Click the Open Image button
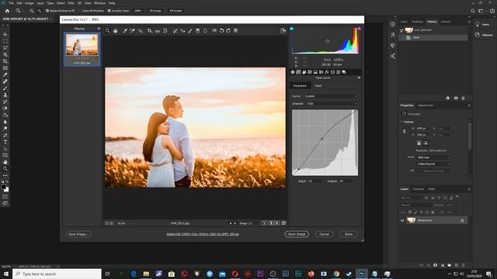The height and width of the screenshot is (279, 497). pos(297,234)
